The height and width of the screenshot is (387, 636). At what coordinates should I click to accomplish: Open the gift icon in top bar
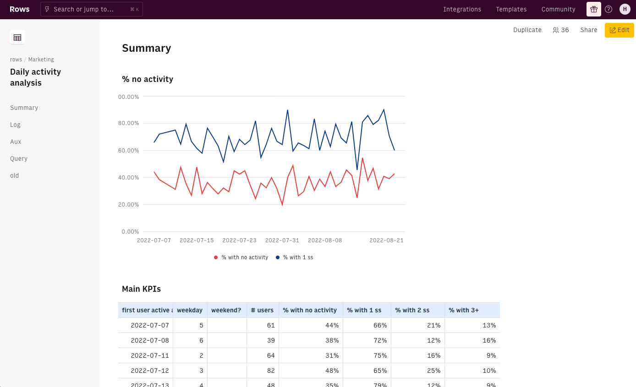point(594,9)
